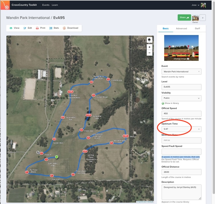Open the map layers selector
215x204 pixels.
click(x=149, y=40)
